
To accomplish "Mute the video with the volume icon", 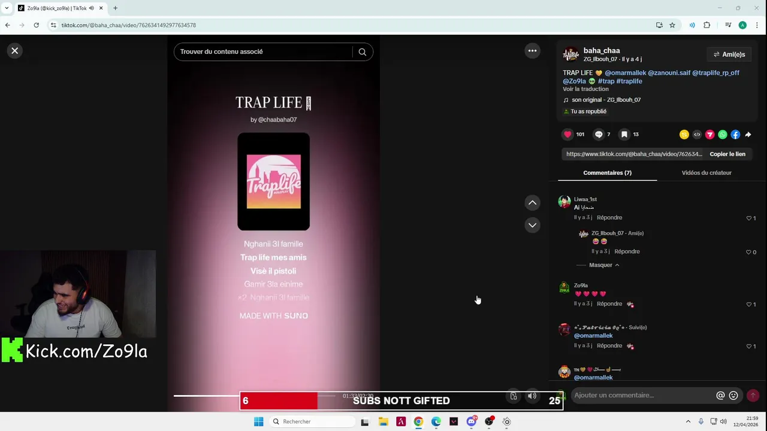I will (x=532, y=396).
